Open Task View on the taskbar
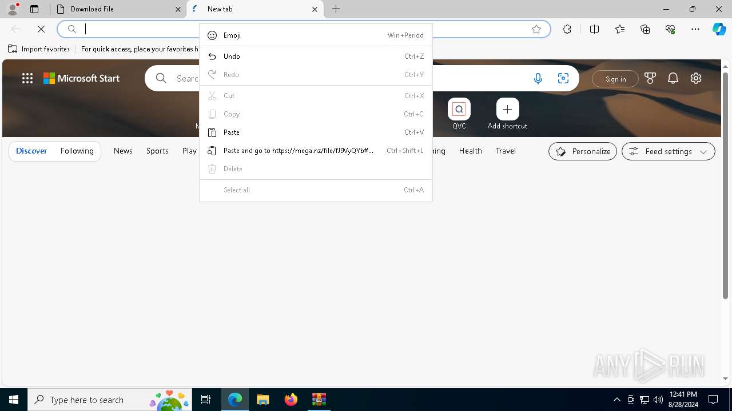This screenshot has width=732, height=411. [x=206, y=400]
